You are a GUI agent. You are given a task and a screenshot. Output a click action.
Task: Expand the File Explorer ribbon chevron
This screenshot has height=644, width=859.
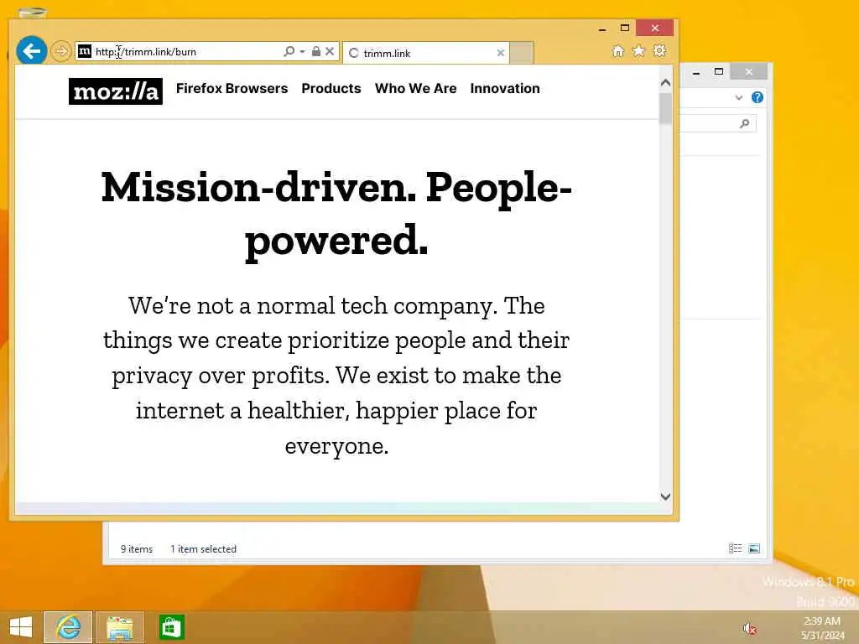coord(738,97)
